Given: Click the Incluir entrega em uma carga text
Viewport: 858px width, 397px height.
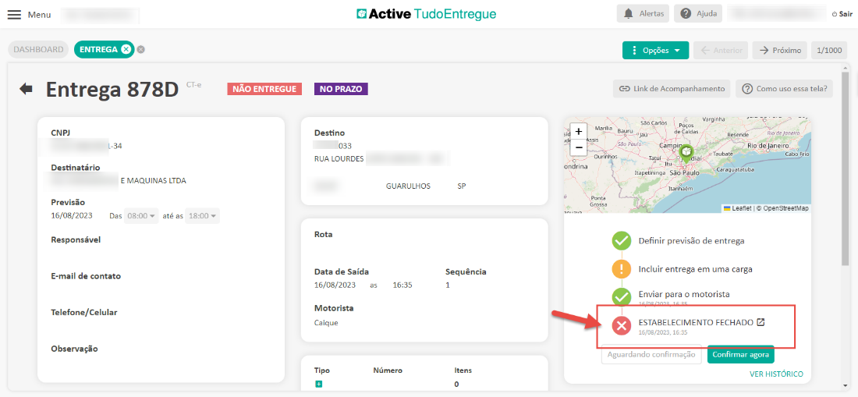Looking at the screenshot, I should pos(696,269).
